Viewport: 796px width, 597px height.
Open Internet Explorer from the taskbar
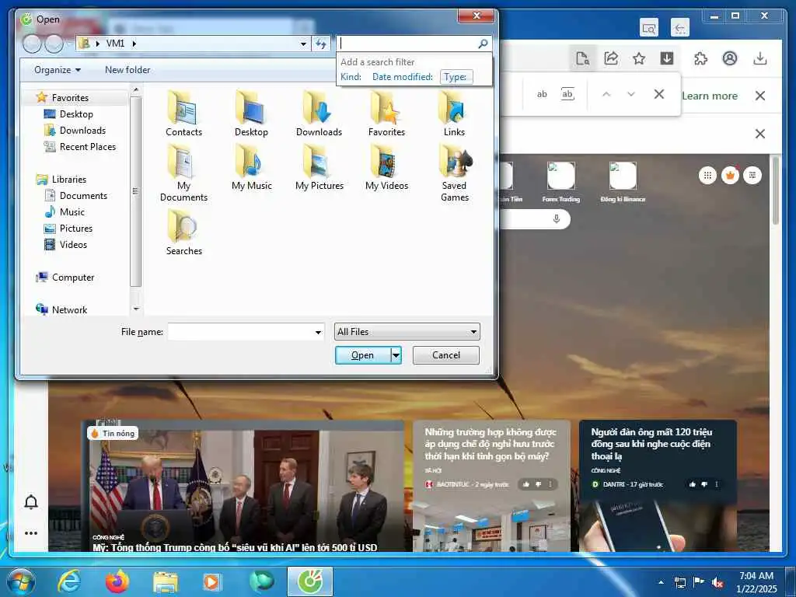click(x=69, y=581)
